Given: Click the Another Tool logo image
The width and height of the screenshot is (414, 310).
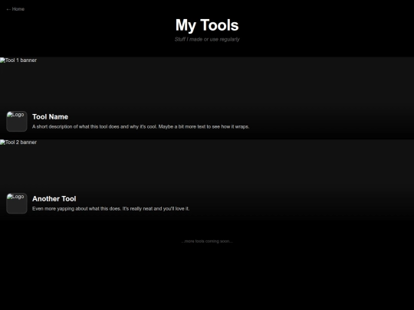Looking at the screenshot, I should pos(17,204).
